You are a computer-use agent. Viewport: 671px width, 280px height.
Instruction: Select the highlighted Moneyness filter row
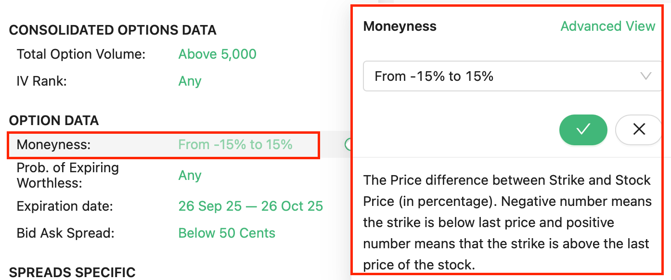163,144
